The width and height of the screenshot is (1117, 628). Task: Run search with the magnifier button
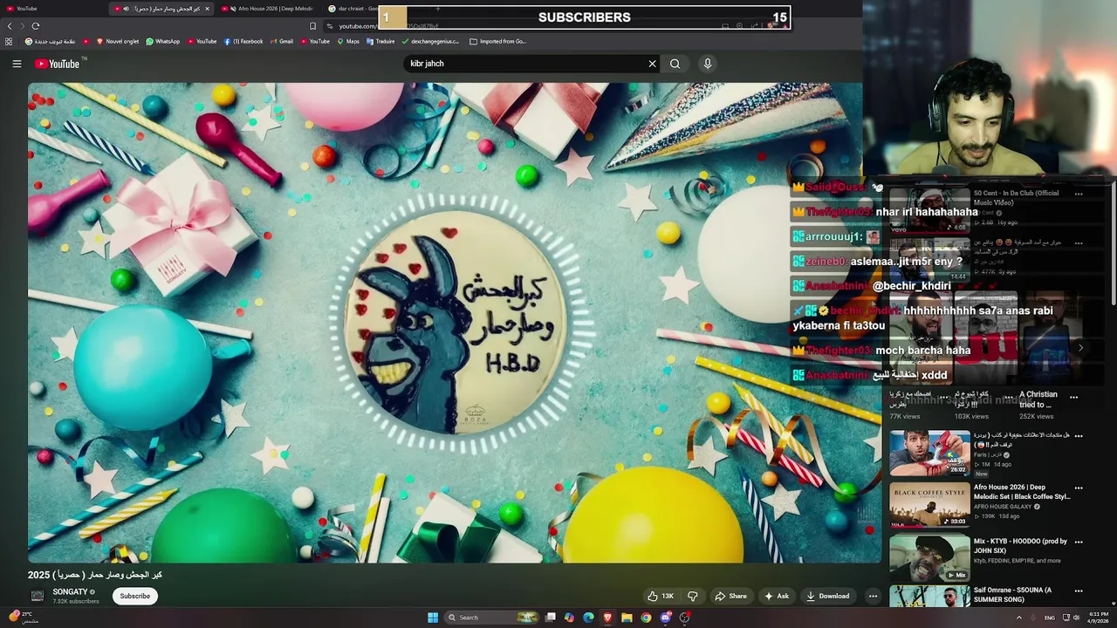(675, 64)
